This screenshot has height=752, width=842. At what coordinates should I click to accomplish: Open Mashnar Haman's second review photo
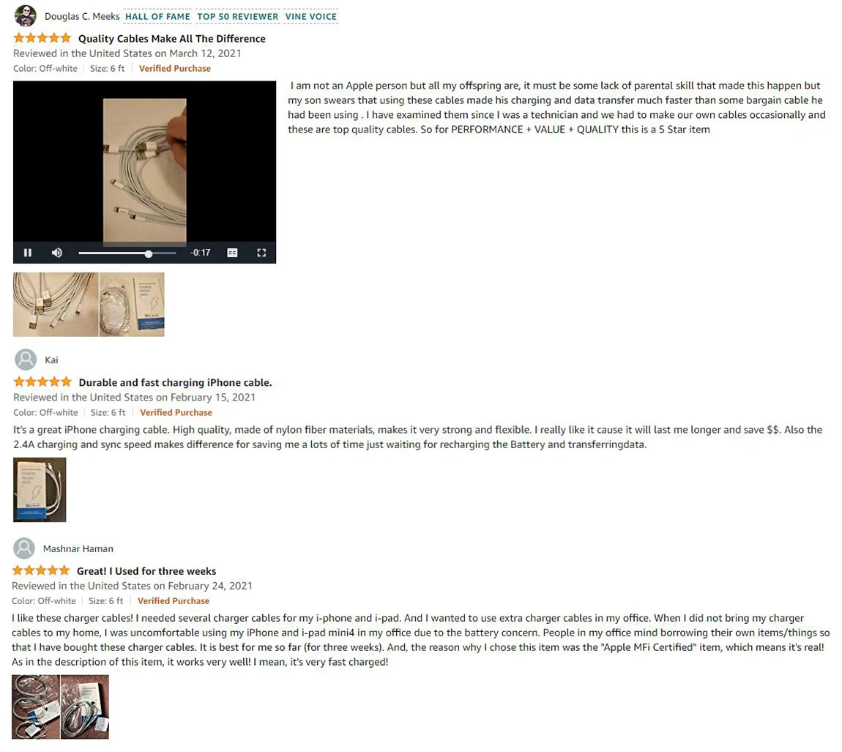85,707
